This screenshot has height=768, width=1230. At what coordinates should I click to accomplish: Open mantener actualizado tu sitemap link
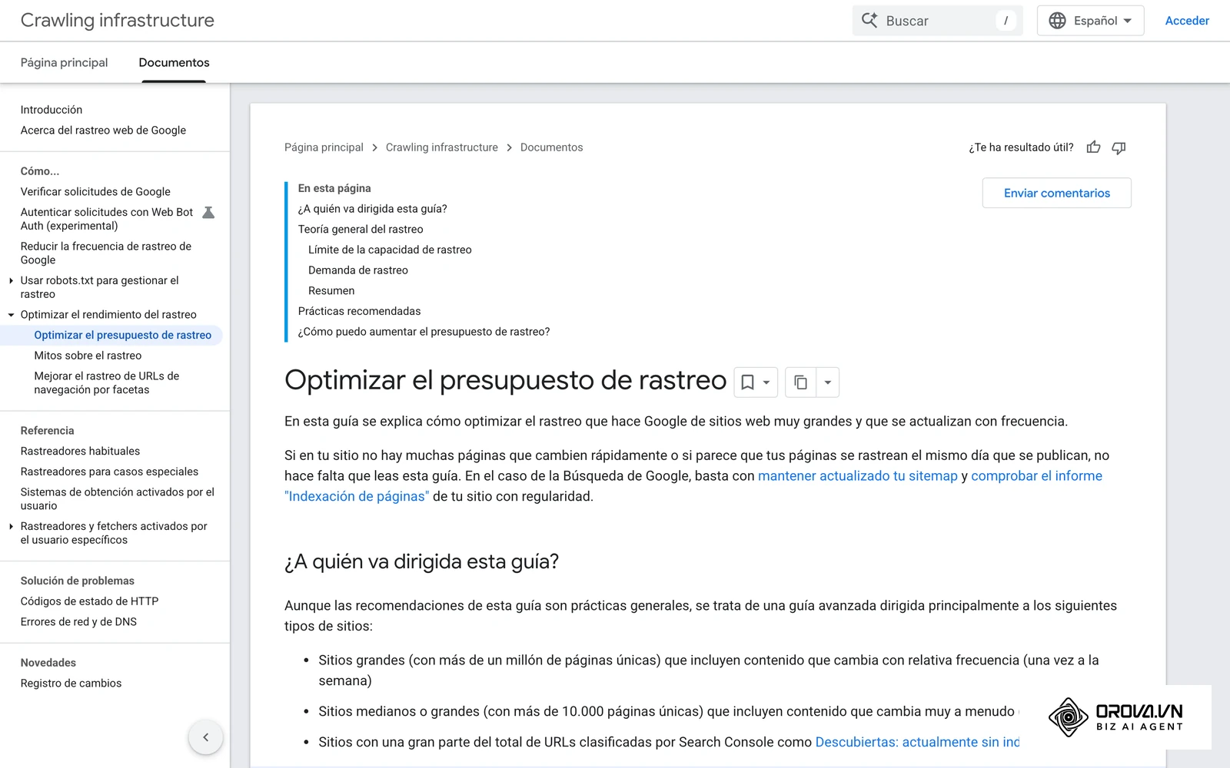click(857, 476)
